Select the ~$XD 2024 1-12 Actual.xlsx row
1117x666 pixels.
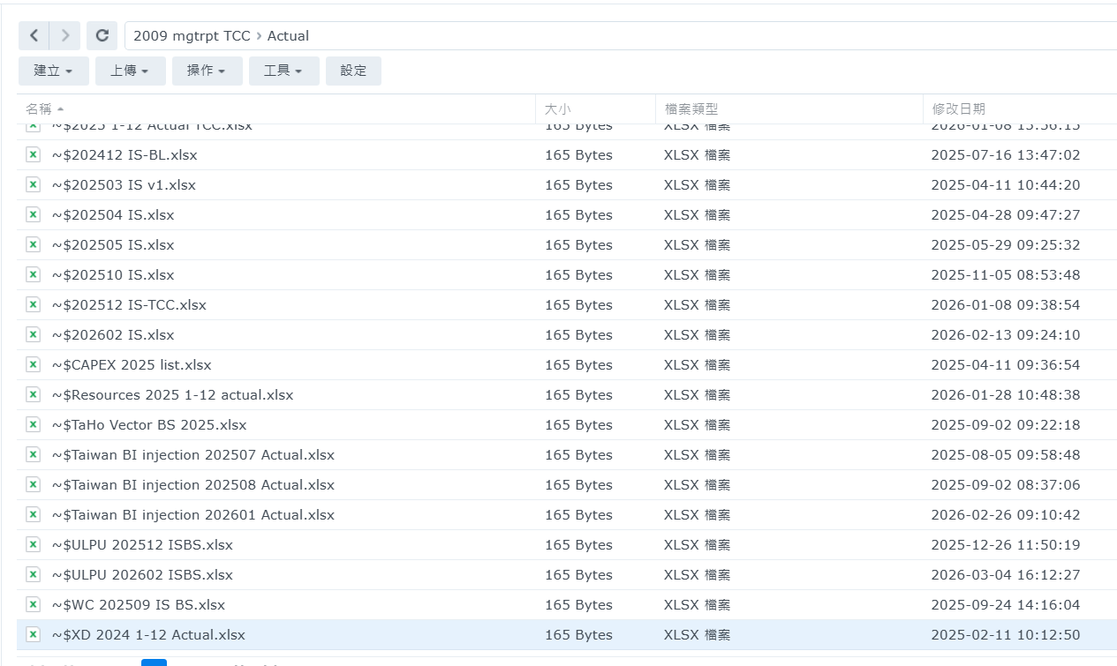coord(148,635)
